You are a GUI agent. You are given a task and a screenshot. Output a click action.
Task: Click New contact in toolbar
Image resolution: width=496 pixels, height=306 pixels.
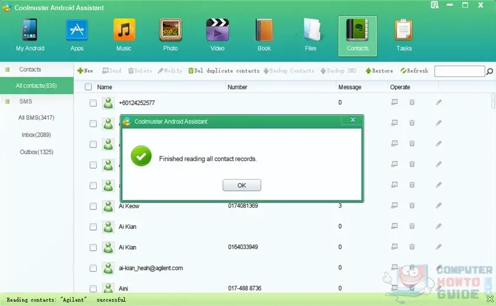85,71
